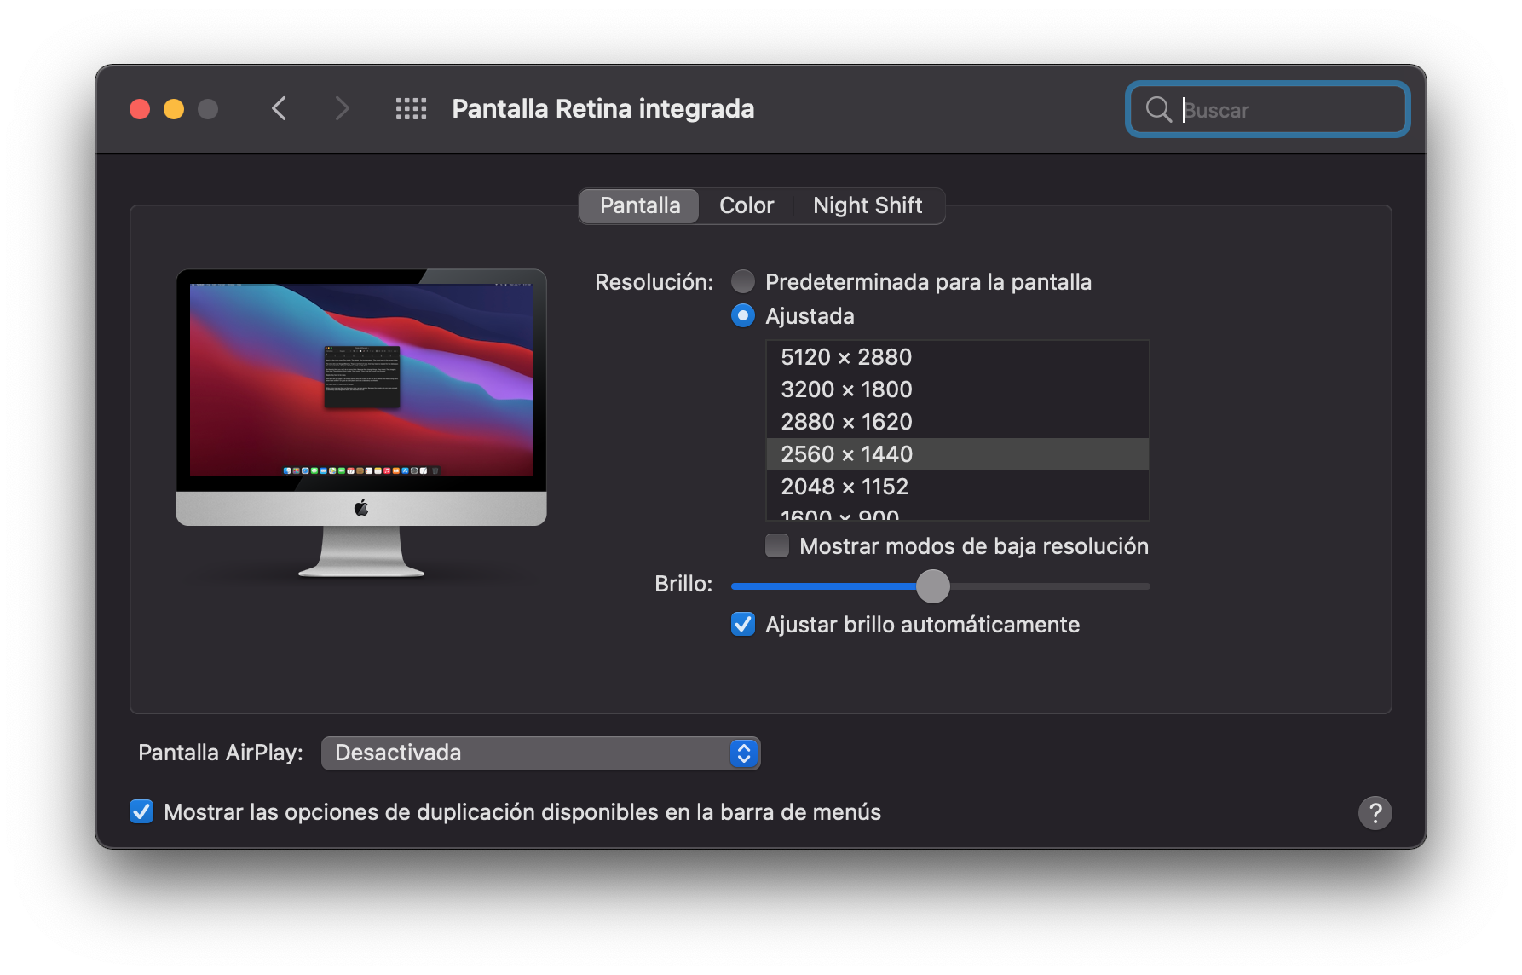The width and height of the screenshot is (1522, 975).
Task: Click the magnifying glass search icon
Action: pyautogui.click(x=1158, y=110)
